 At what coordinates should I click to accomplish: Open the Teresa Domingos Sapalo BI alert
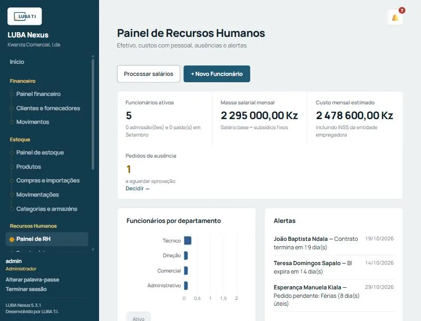(334, 267)
